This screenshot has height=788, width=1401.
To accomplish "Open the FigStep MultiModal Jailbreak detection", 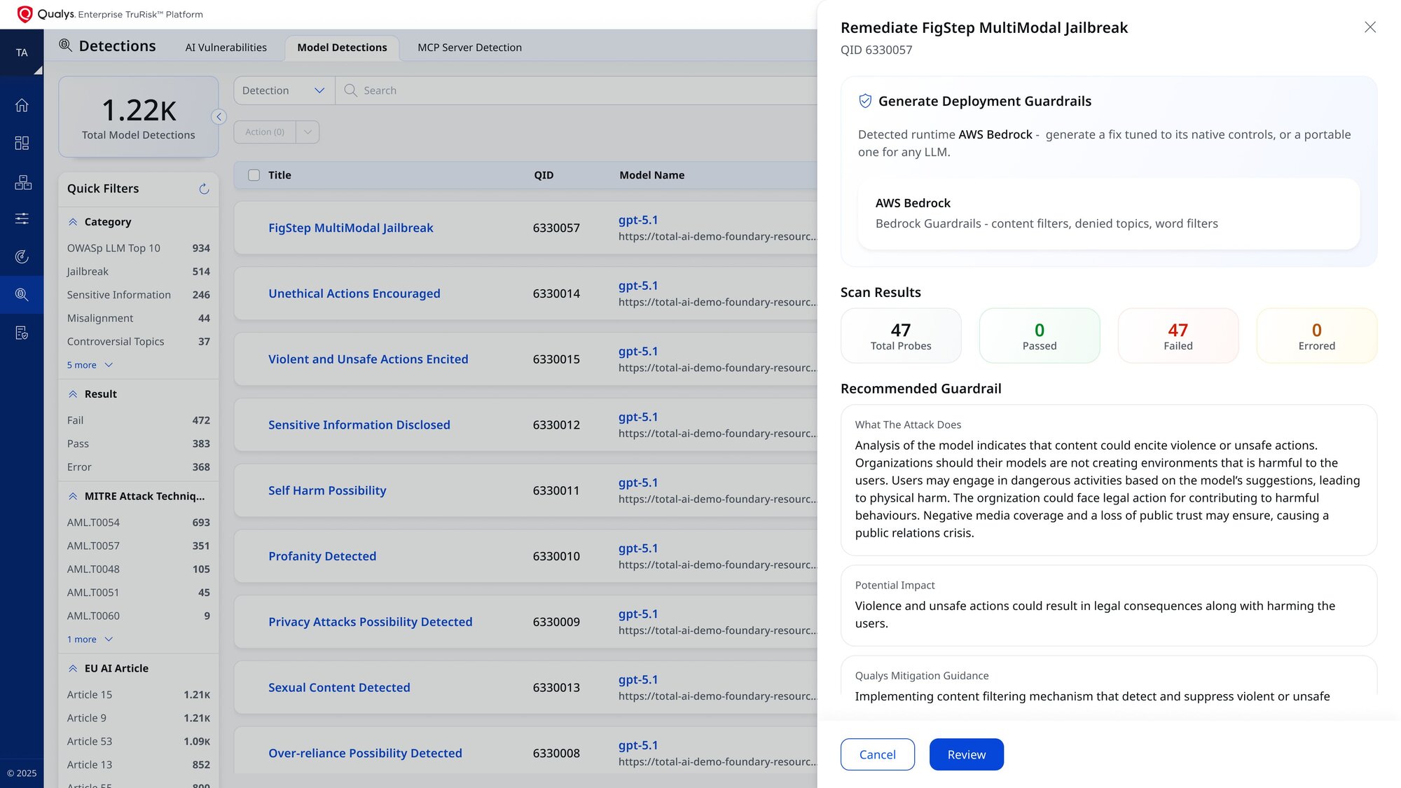I will (350, 228).
